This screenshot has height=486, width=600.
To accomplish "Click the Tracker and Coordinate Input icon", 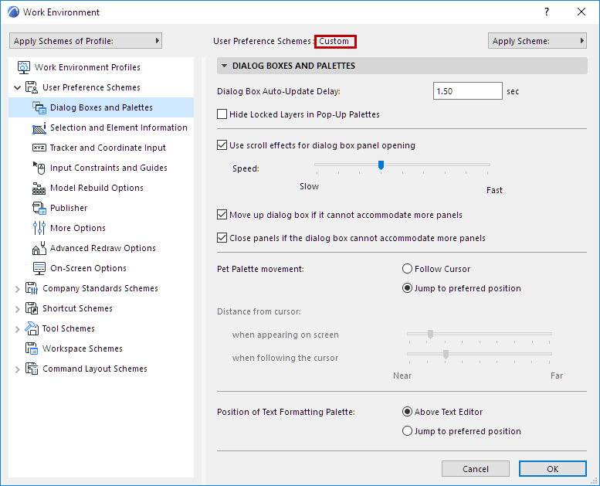I will click(x=39, y=148).
